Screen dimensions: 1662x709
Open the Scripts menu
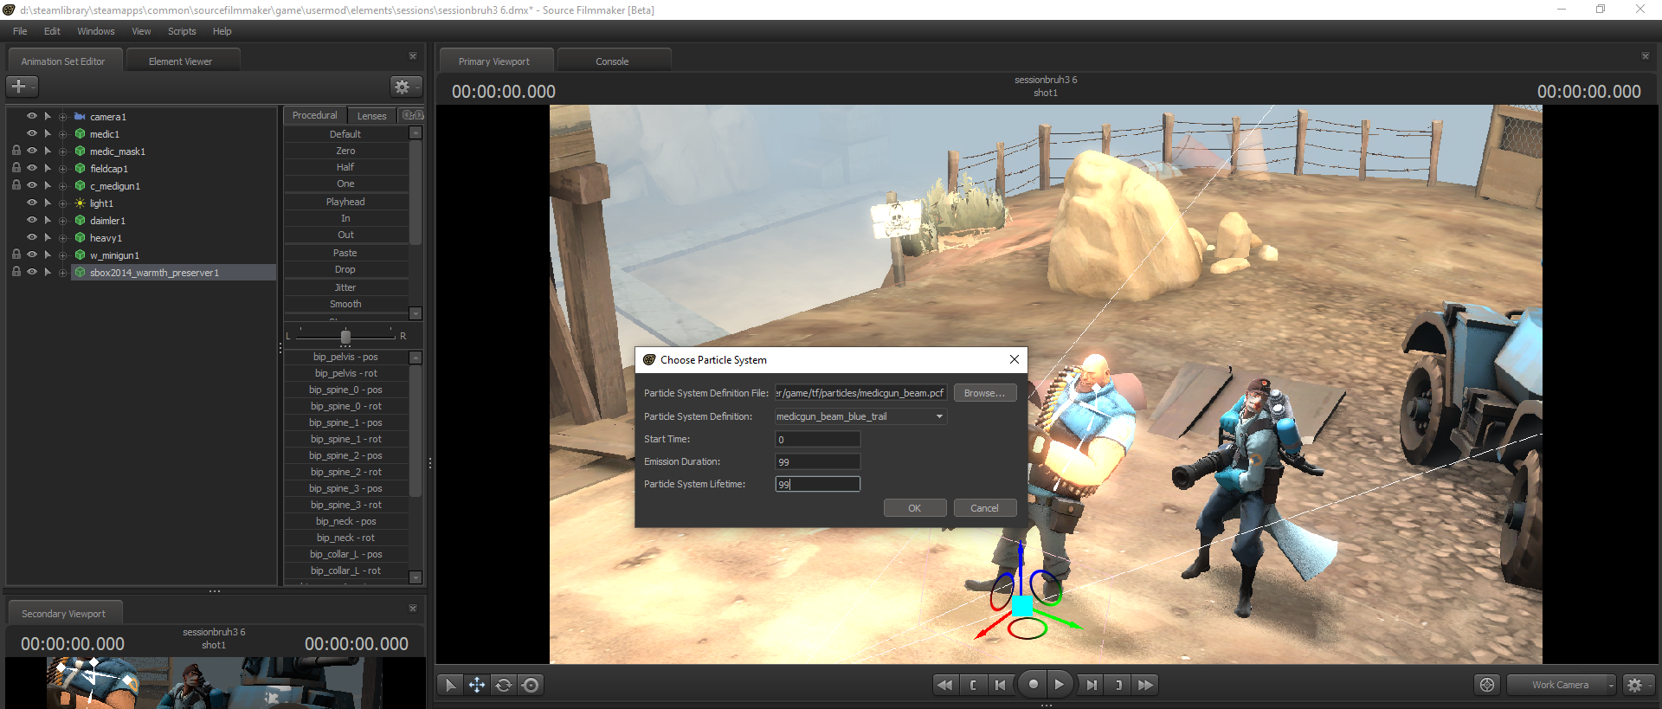point(182,31)
